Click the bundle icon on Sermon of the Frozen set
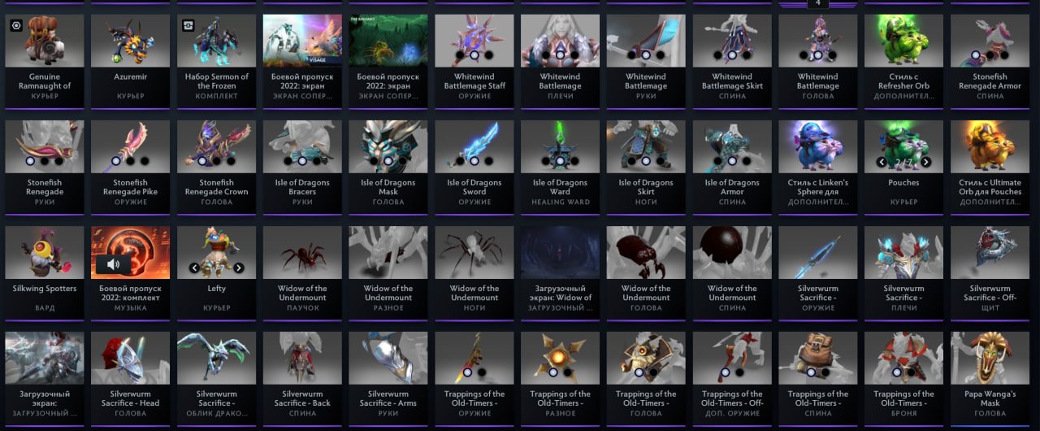The height and width of the screenshot is (431, 1040). [x=188, y=25]
